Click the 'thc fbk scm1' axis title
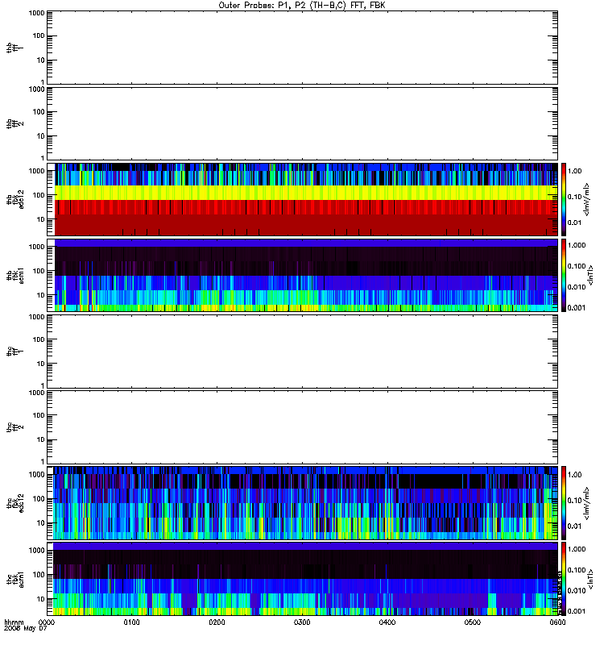Image resolution: width=604 pixels, height=645 pixels. point(14,579)
